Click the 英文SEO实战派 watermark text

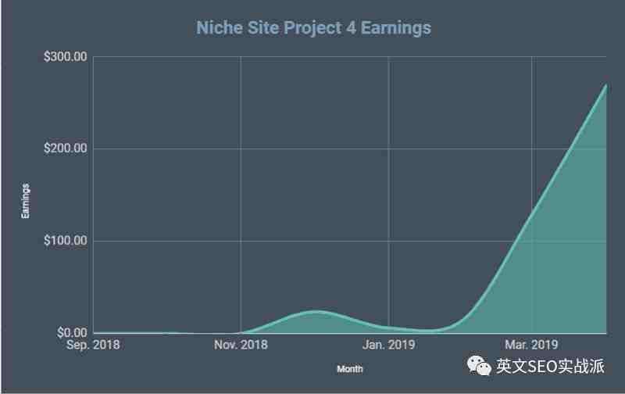550,366
